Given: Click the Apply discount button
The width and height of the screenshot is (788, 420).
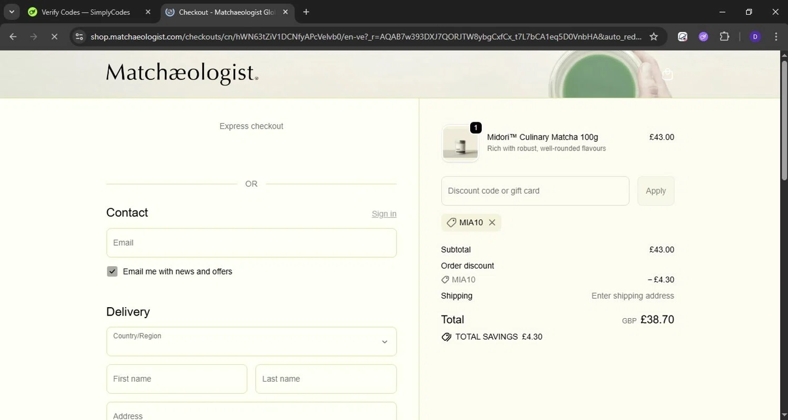Looking at the screenshot, I should (656, 191).
